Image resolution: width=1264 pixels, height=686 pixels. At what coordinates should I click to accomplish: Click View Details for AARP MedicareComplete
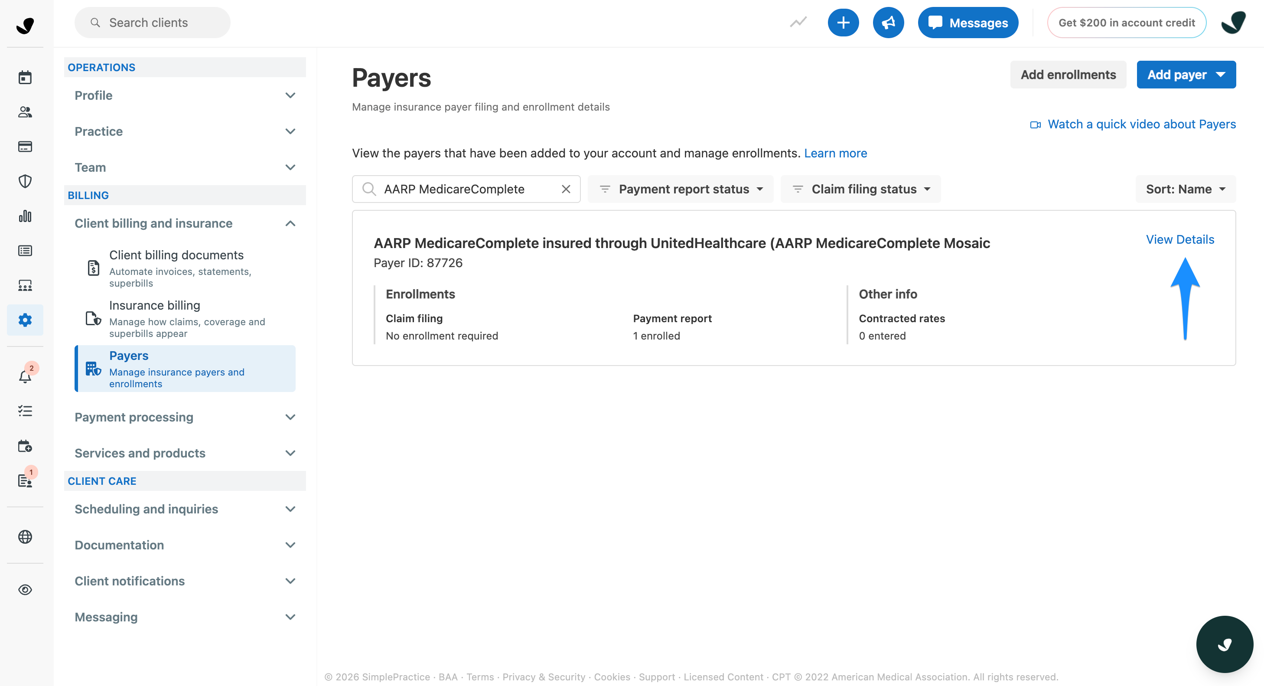pos(1180,239)
